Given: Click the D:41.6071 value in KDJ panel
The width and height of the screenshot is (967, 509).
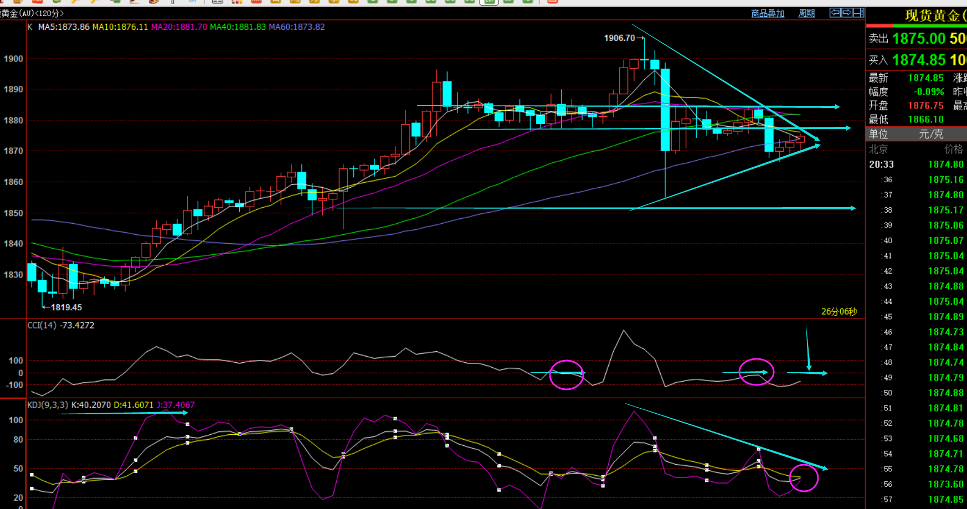Looking at the screenshot, I should (133, 405).
